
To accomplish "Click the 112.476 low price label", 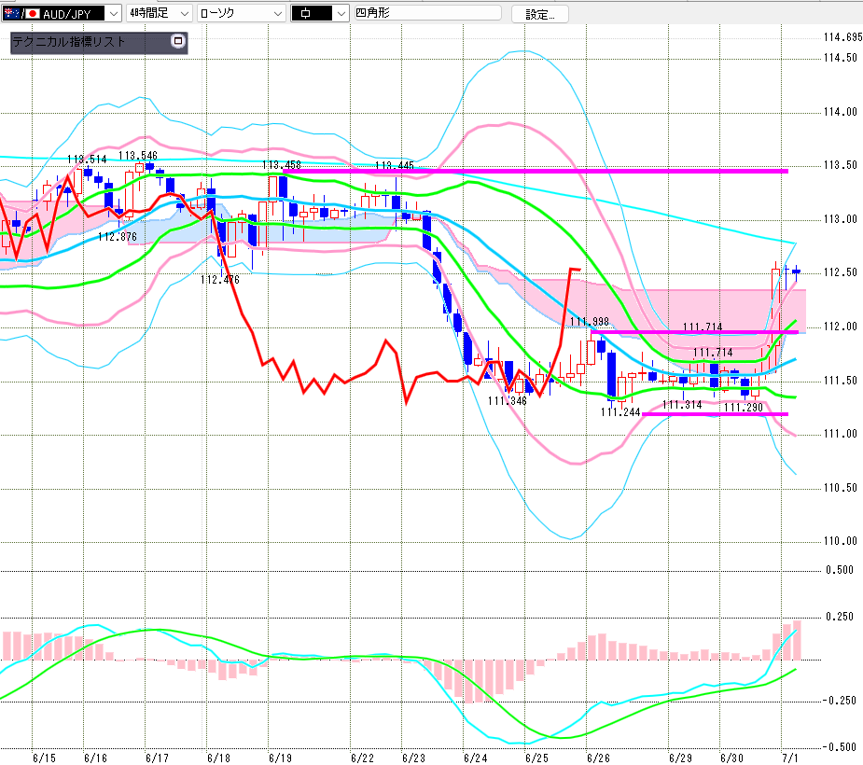I will point(219,280).
